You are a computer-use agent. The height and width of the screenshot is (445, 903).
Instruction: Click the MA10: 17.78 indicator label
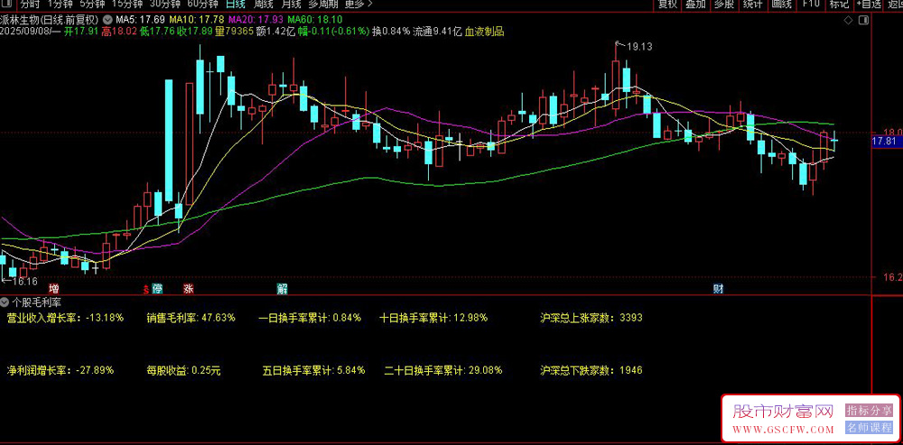pyautogui.click(x=197, y=19)
